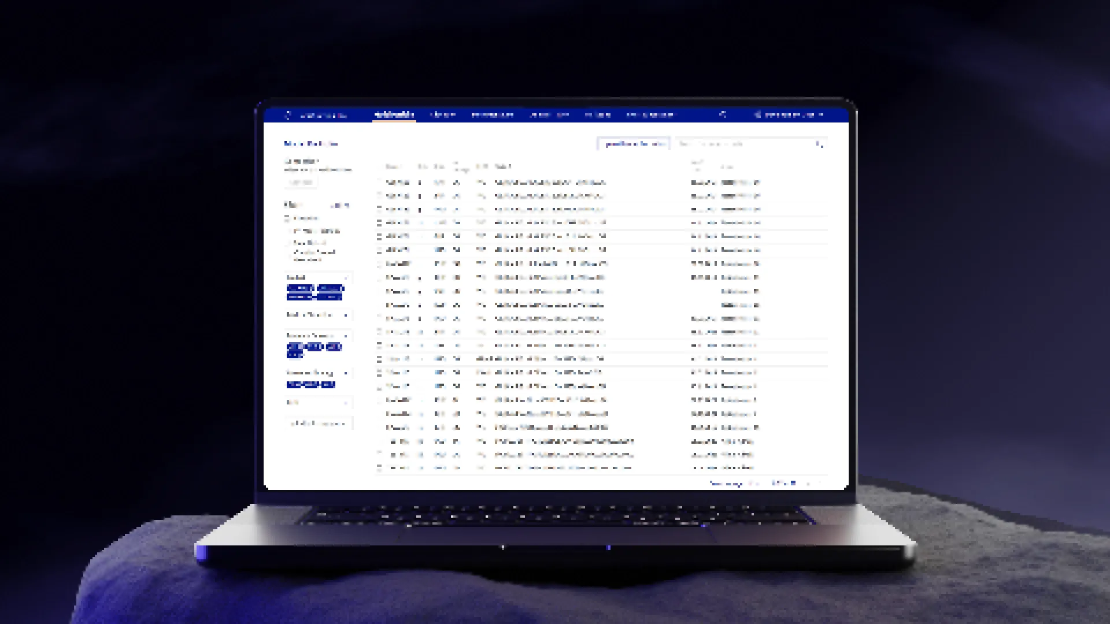This screenshot has height=624, width=1110.
Task: Click the search magnifier icon in the blue navigation bar
Action: [x=722, y=114]
